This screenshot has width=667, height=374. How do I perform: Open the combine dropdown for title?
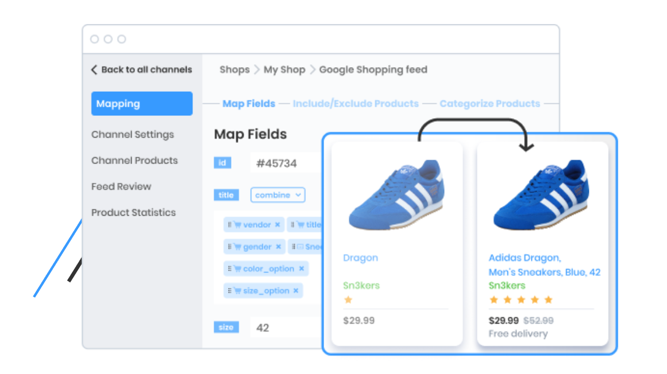(277, 195)
